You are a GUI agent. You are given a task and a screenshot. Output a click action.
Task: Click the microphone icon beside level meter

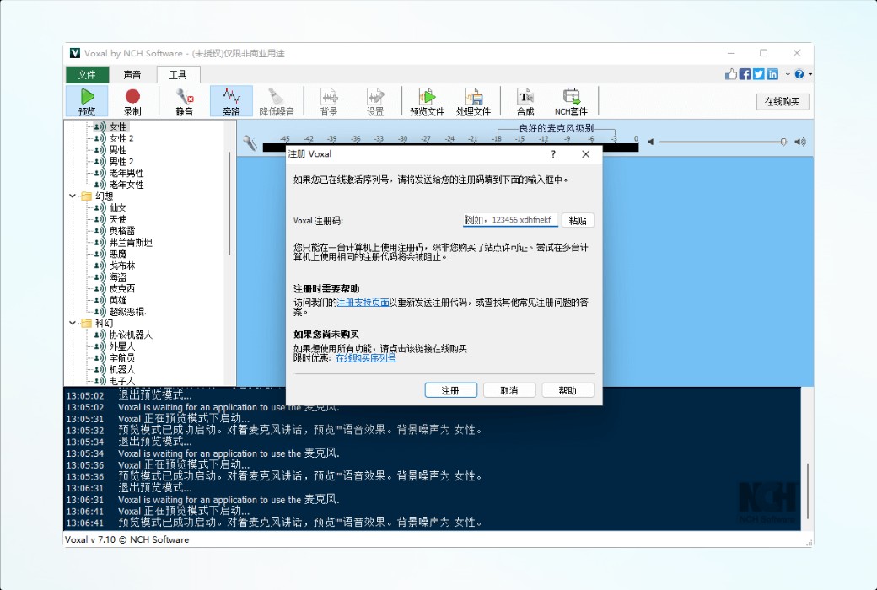(x=250, y=143)
